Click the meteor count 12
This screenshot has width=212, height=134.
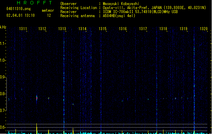tap(49, 15)
